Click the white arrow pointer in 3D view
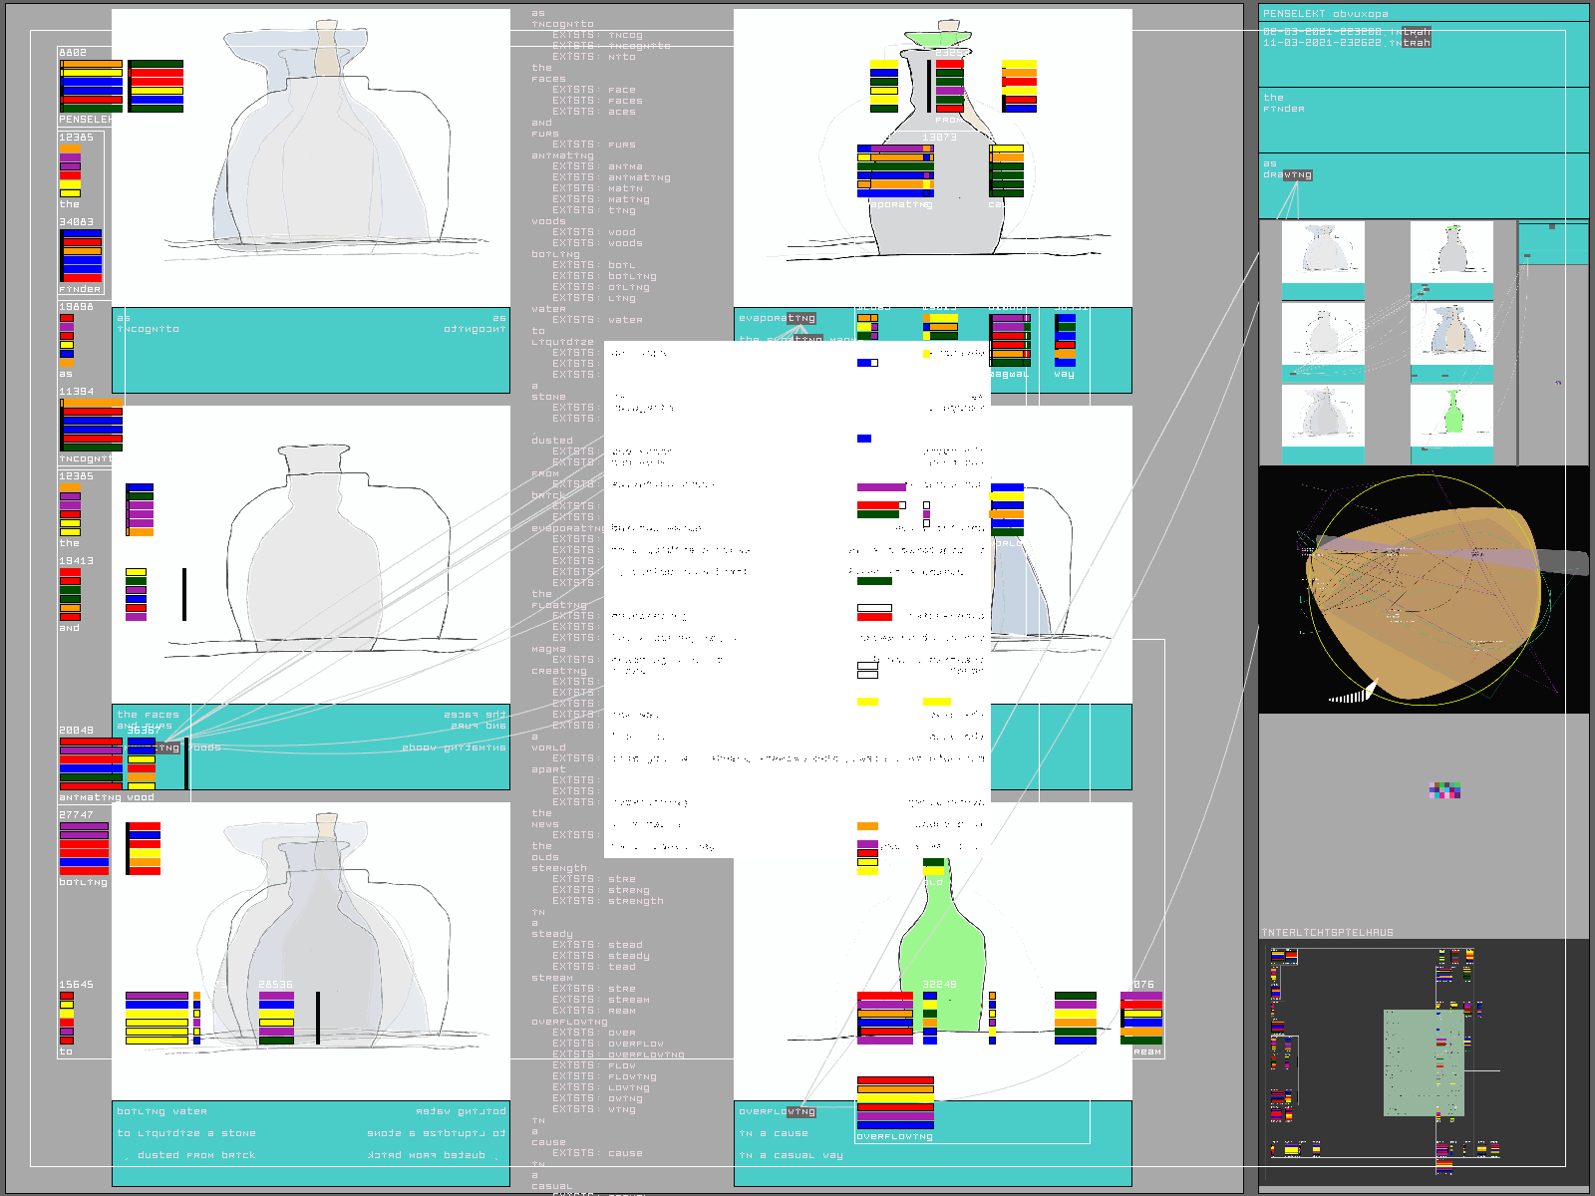1595x1196 pixels. coord(1355,694)
